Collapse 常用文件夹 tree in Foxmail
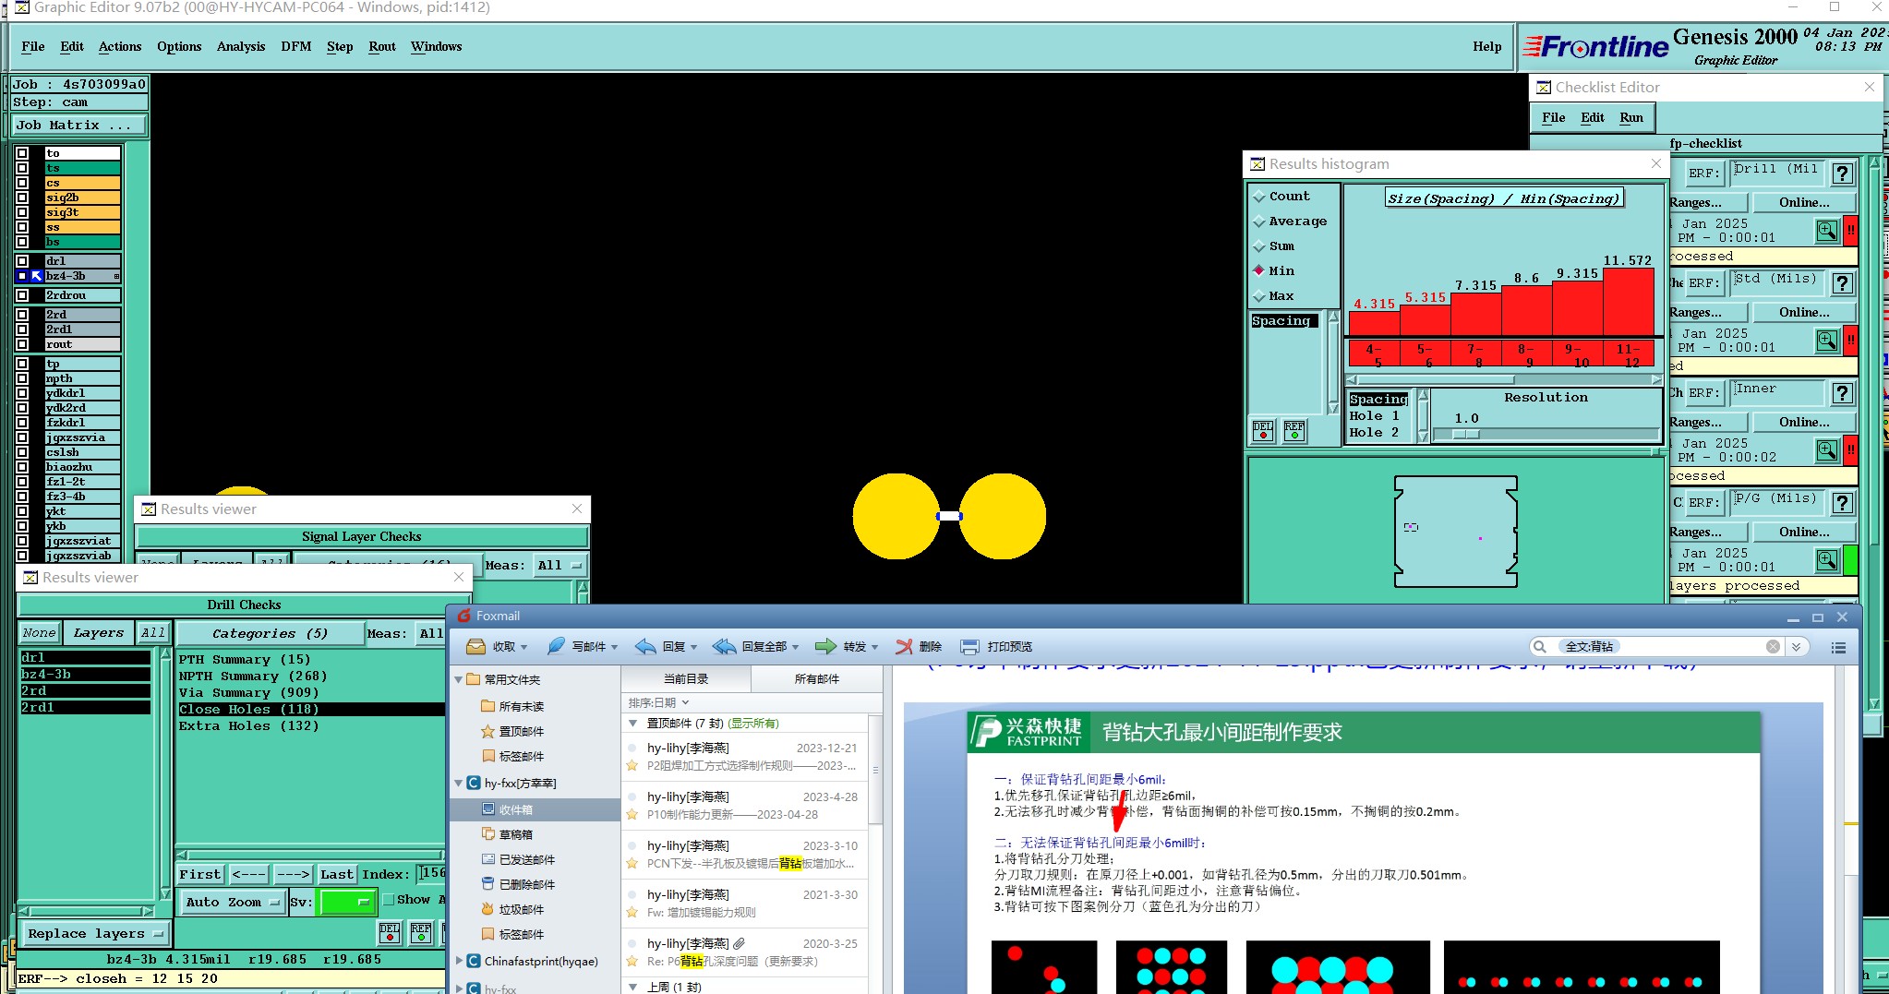 459,679
